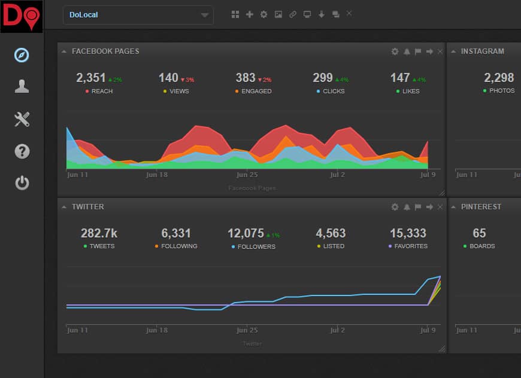Click the Jun 25 label on Facebook chart
Image resolution: width=521 pixels, height=378 pixels.
click(x=247, y=175)
